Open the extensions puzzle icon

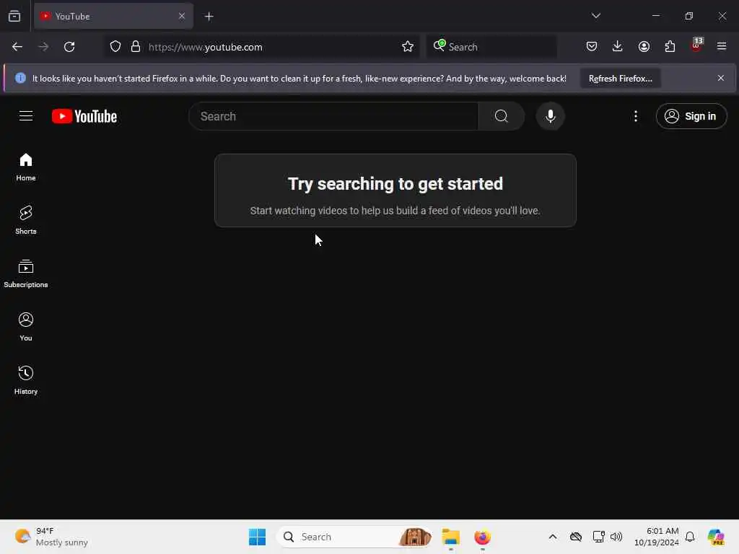670,46
